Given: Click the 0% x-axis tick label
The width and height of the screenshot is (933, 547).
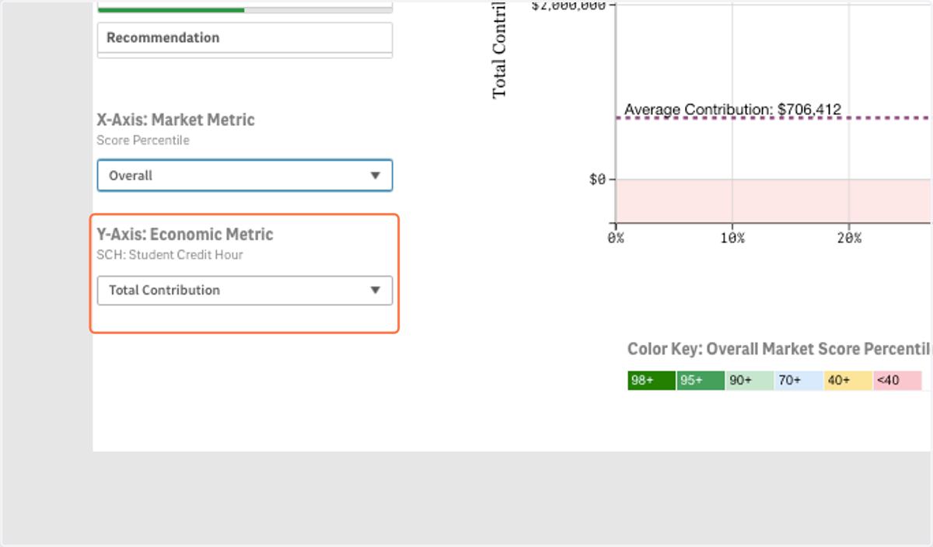Looking at the screenshot, I should point(615,238).
